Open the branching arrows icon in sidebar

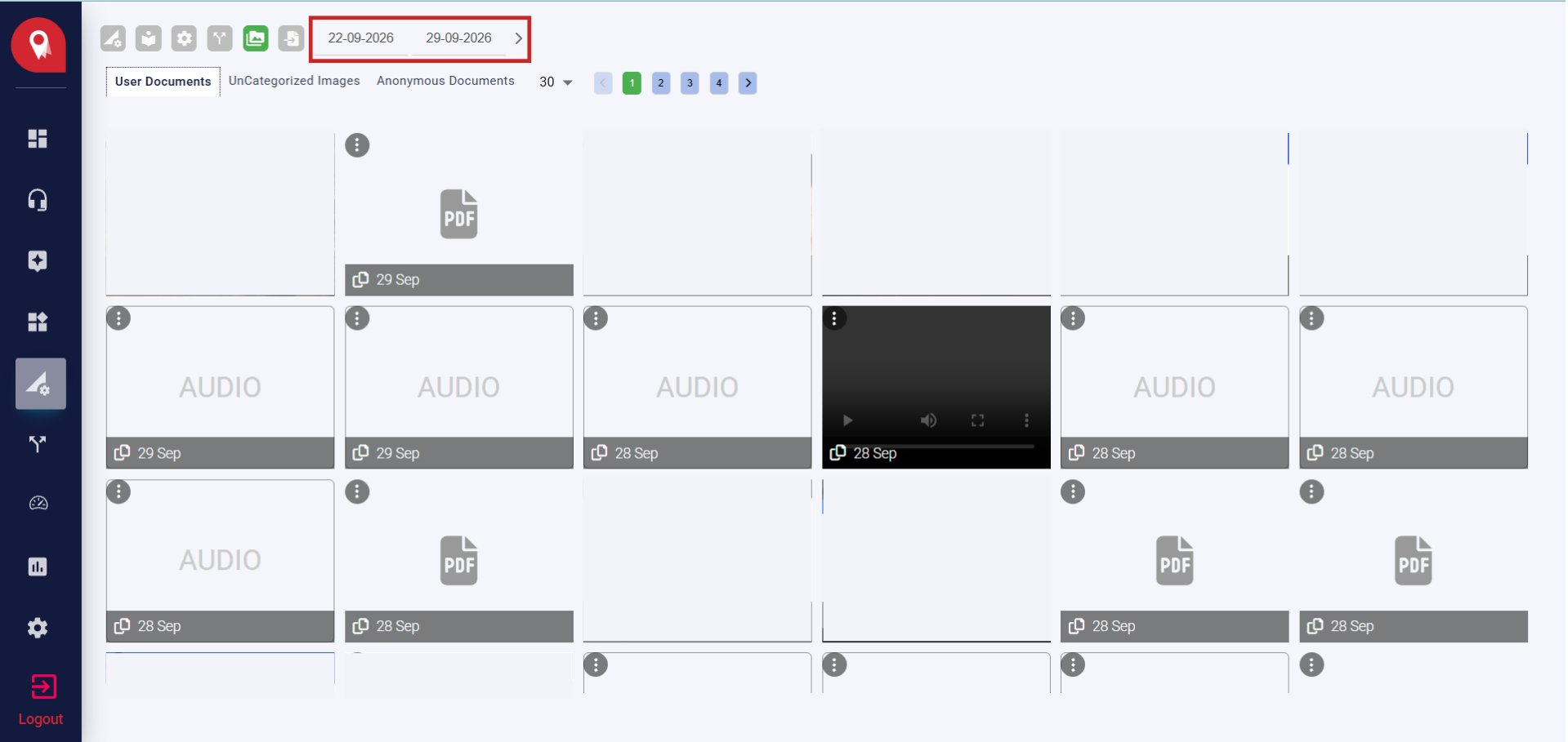click(x=38, y=444)
